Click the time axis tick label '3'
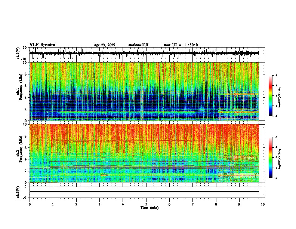Image resolution: width=296 pixels, height=229 pixels. click(x=99, y=204)
